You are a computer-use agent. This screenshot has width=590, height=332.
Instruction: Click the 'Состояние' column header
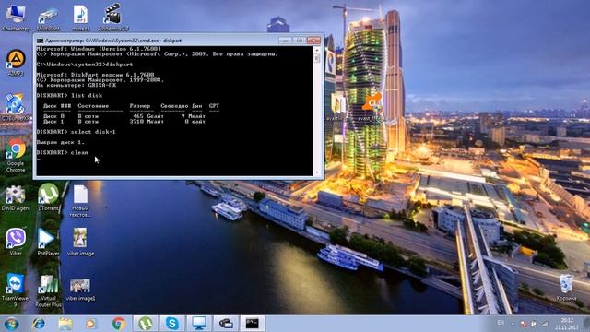[93, 106]
